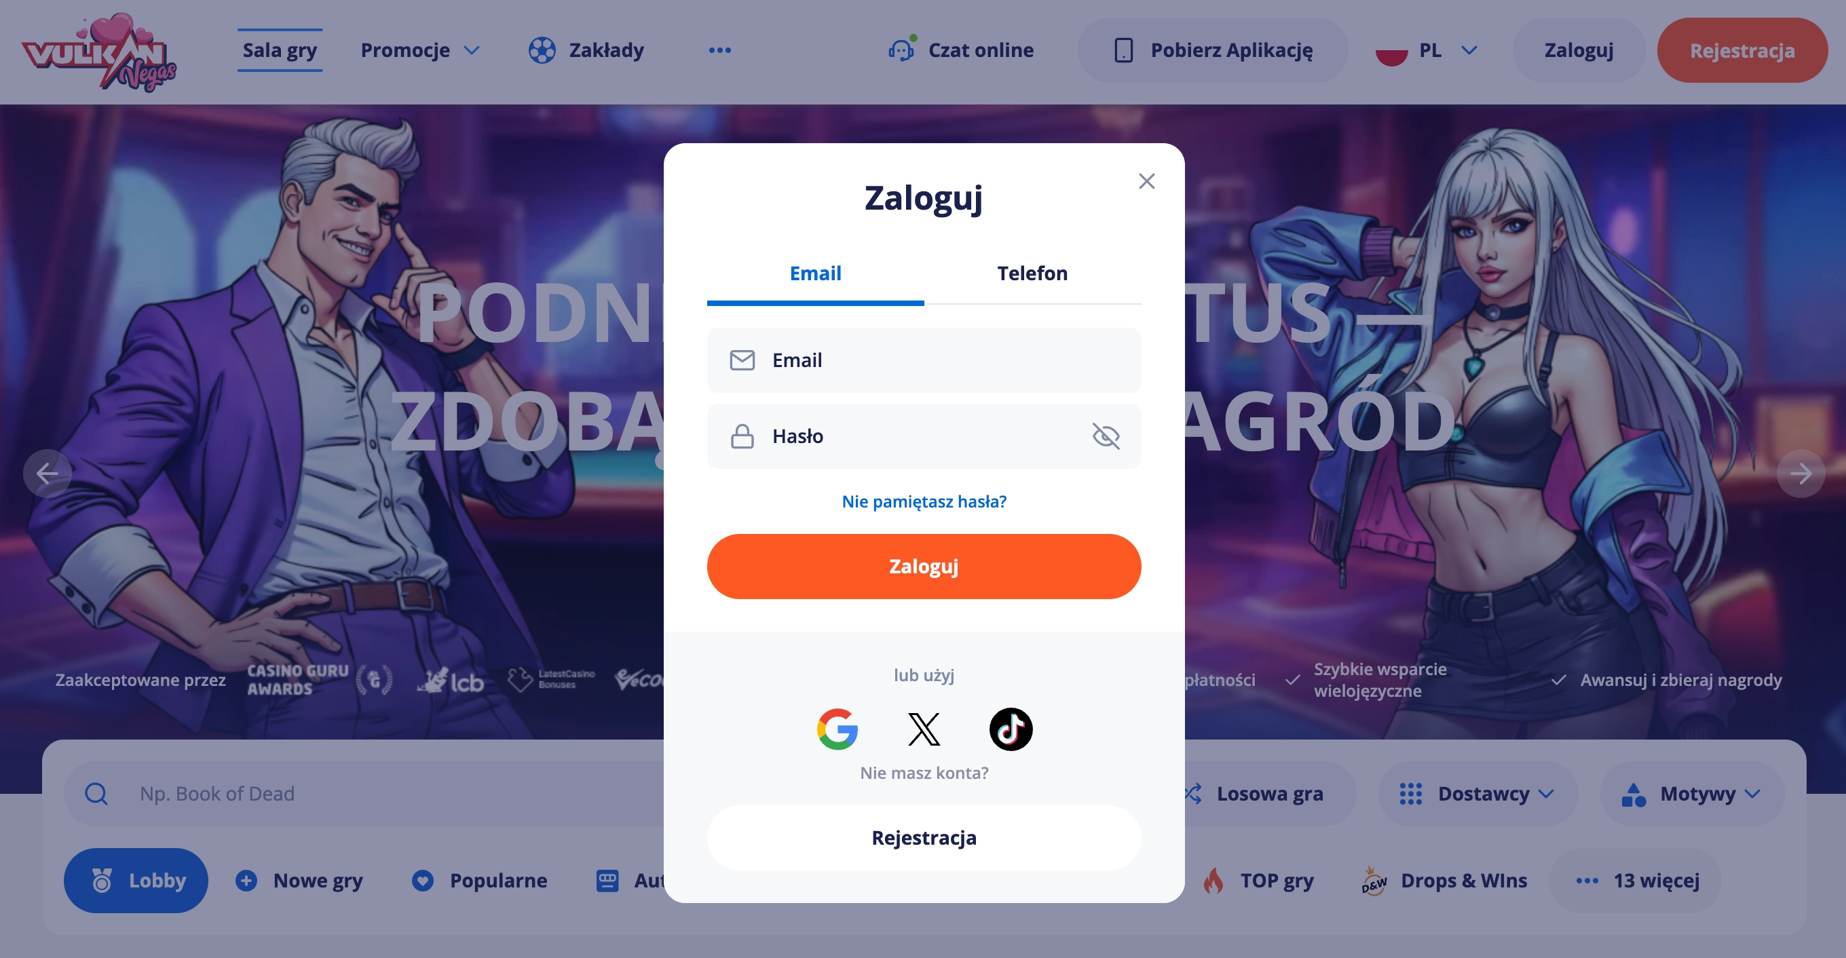
Task: Close the Zaloguj login dialog
Action: 1146,181
